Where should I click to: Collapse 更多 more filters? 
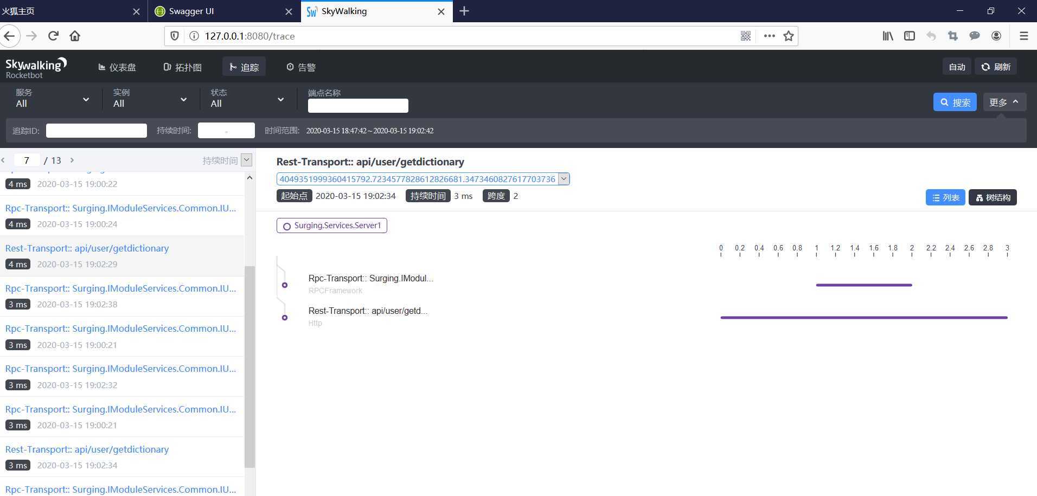tap(1004, 102)
